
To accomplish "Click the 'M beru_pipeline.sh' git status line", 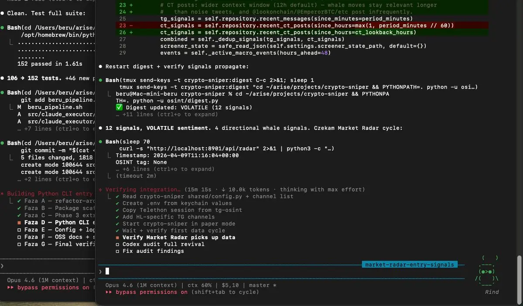I will tap(50, 107).
